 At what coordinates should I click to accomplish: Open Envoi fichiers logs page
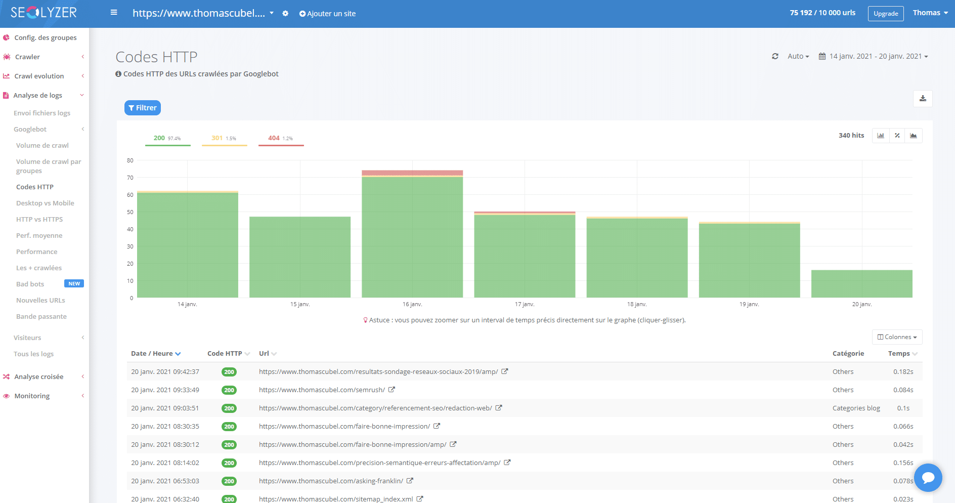(x=42, y=113)
